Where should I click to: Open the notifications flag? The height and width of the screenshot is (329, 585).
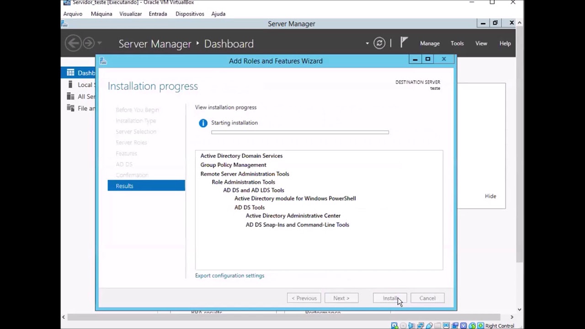tap(404, 42)
